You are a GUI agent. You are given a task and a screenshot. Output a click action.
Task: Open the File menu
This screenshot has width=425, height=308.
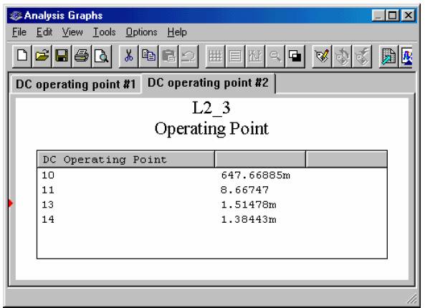pos(19,32)
